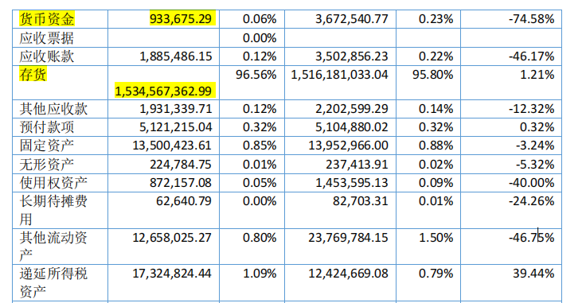The width and height of the screenshot is (586, 303).
Task: Select the prior amount 1,516,181,033.04
Action: point(339,75)
